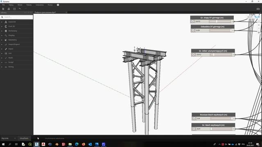Click value 0.012 in 'Gr. żeber' node

(199, 54)
